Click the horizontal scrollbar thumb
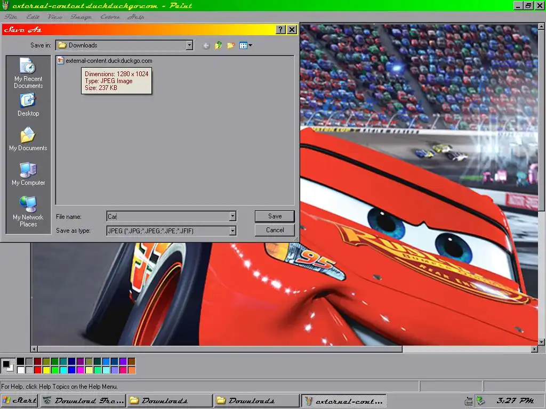Image resolution: width=546 pixels, height=409 pixels. click(220, 349)
